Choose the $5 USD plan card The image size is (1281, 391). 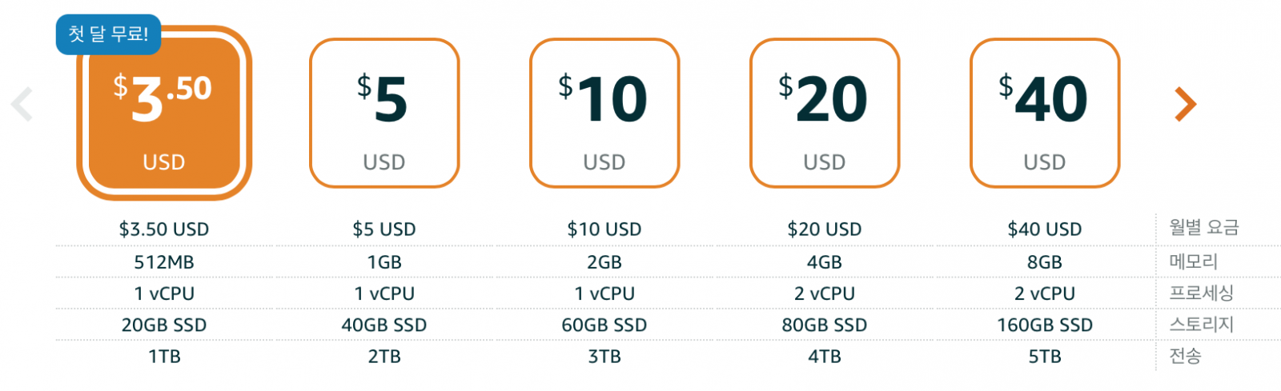(384, 113)
